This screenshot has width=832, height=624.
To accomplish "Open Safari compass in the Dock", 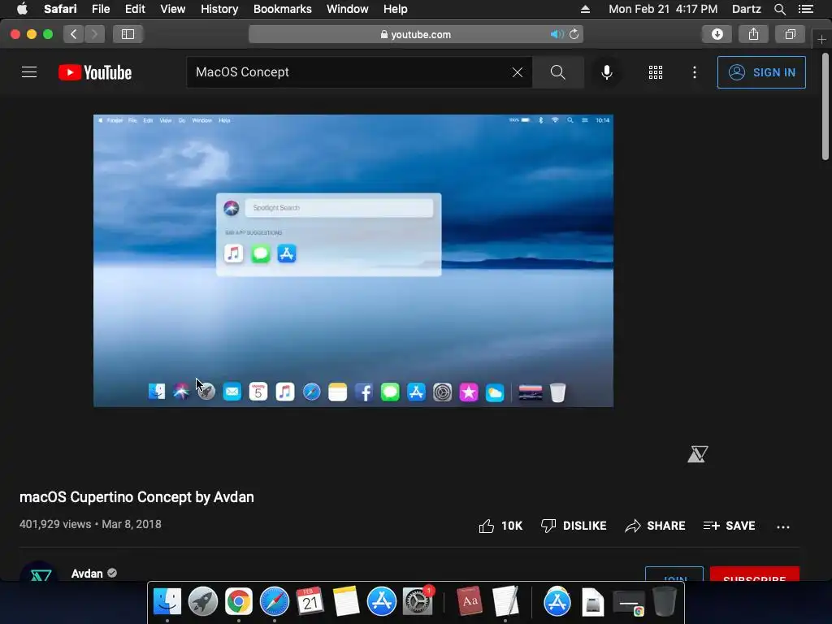I will pyautogui.click(x=275, y=601).
